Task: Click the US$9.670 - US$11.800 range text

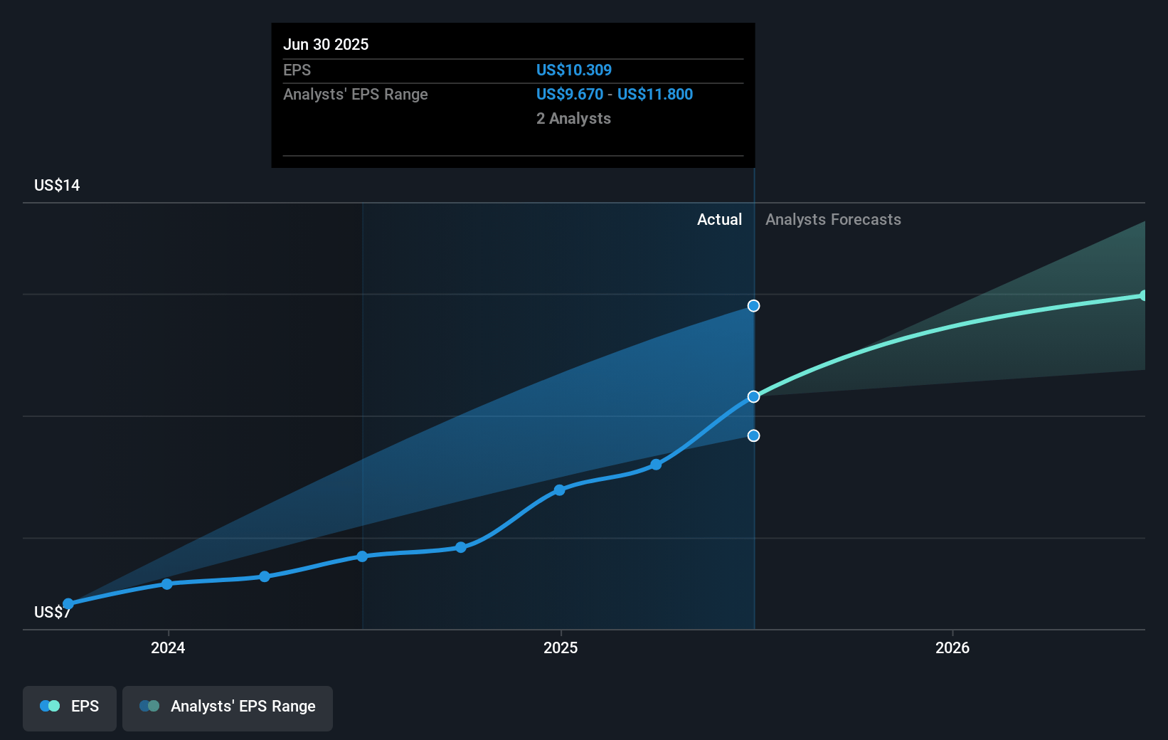Action: tap(615, 94)
